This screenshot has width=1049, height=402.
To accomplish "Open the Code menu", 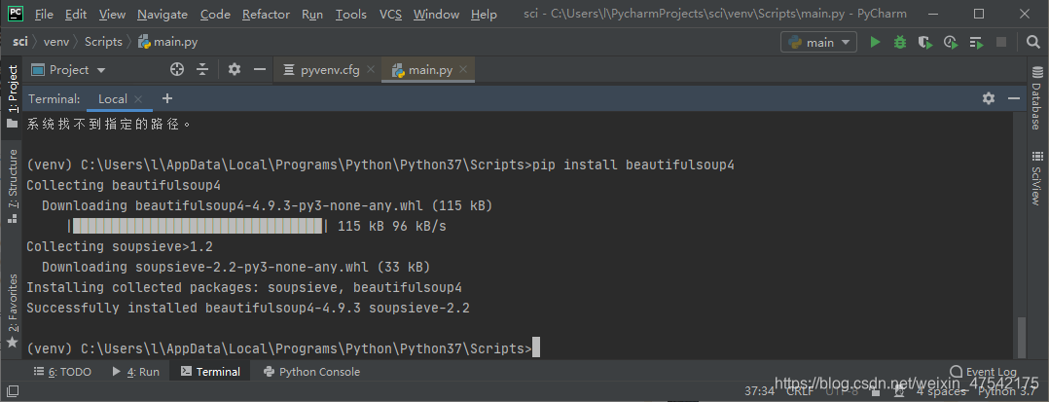I will (215, 14).
